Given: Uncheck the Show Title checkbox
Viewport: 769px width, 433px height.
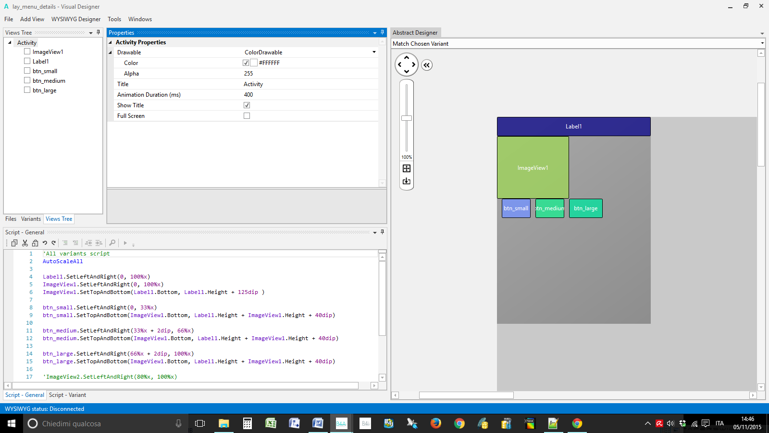Looking at the screenshot, I should point(247,105).
